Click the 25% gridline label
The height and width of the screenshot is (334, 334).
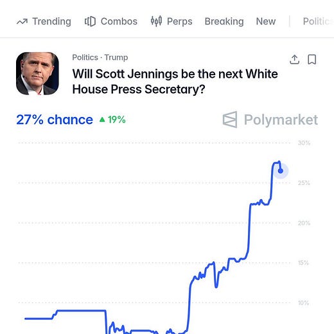[x=304, y=183]
